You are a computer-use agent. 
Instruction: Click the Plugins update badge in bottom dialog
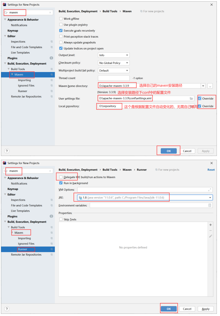click(x=51, y=216)
